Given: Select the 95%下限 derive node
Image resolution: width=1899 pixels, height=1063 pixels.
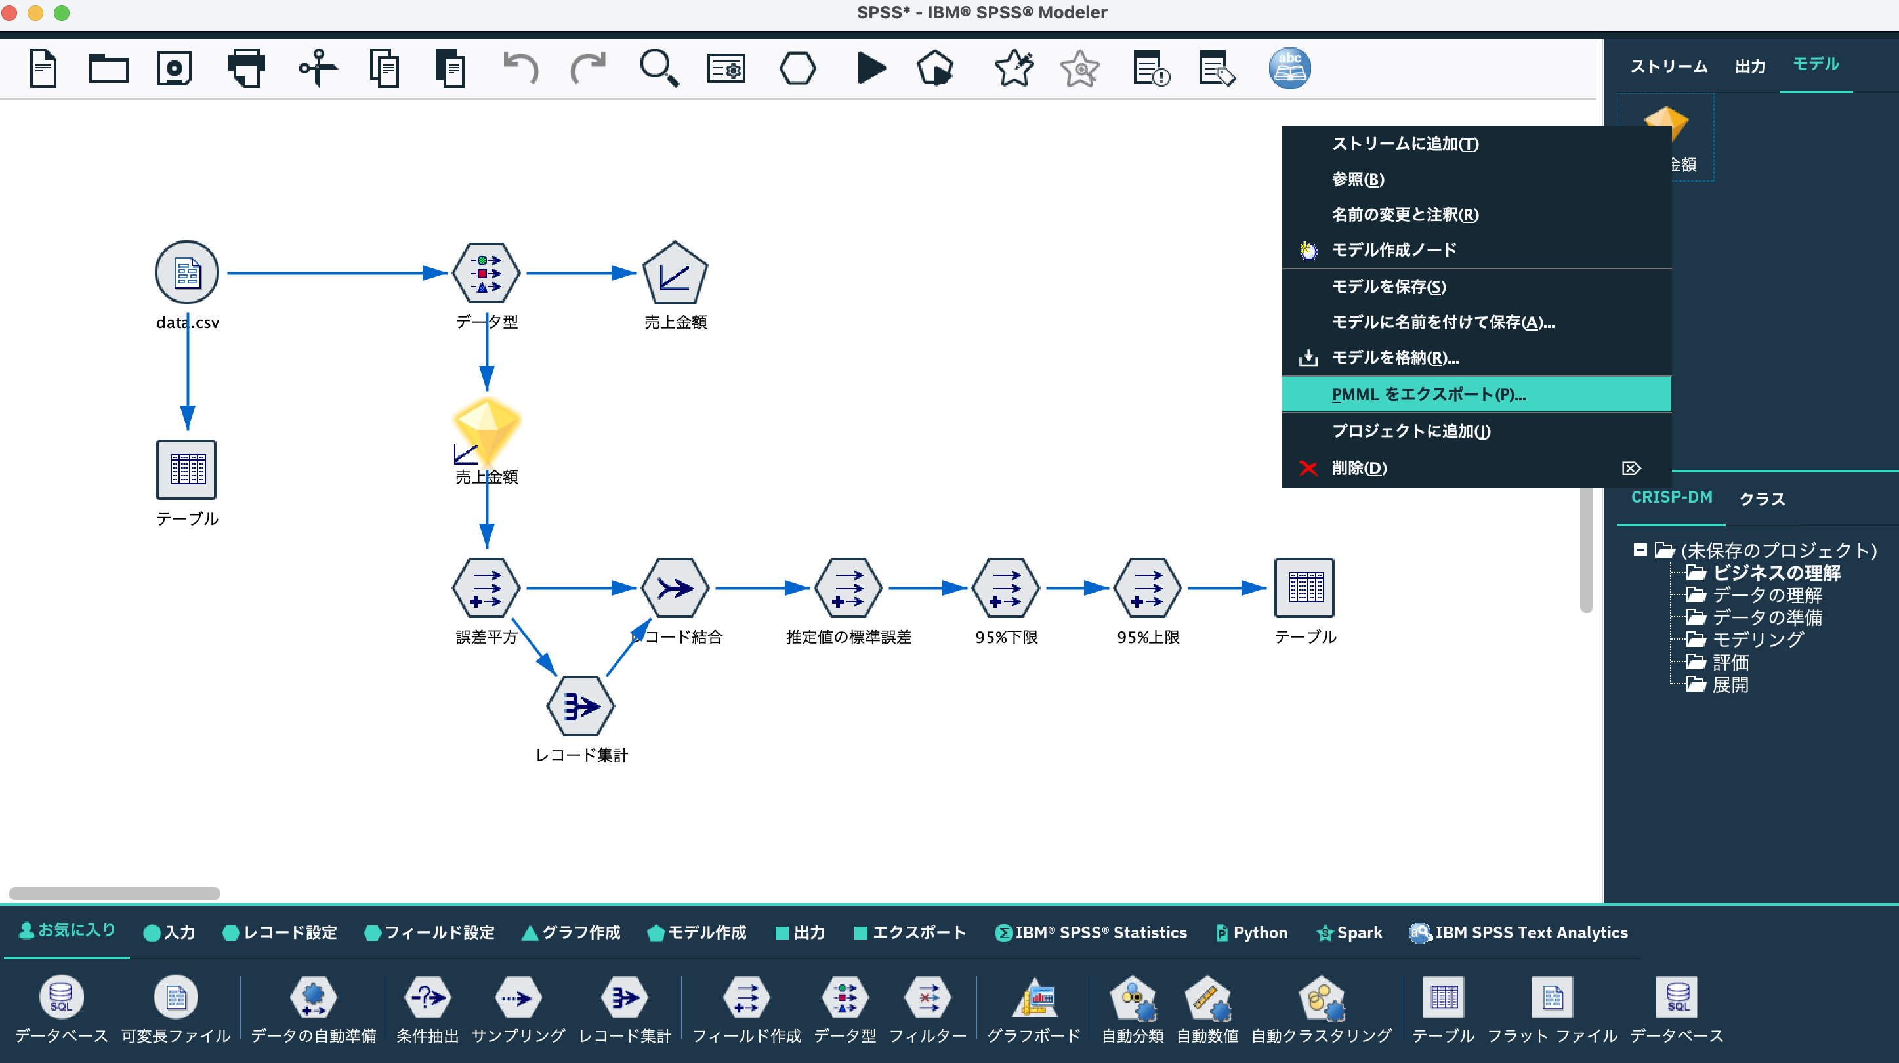Looking at the screenshot, I should [x=1005, y=589].
